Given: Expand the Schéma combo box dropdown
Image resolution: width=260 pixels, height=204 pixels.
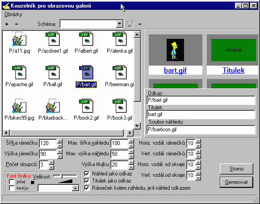Looking at the screenshot, I should [x=119, y=24].
